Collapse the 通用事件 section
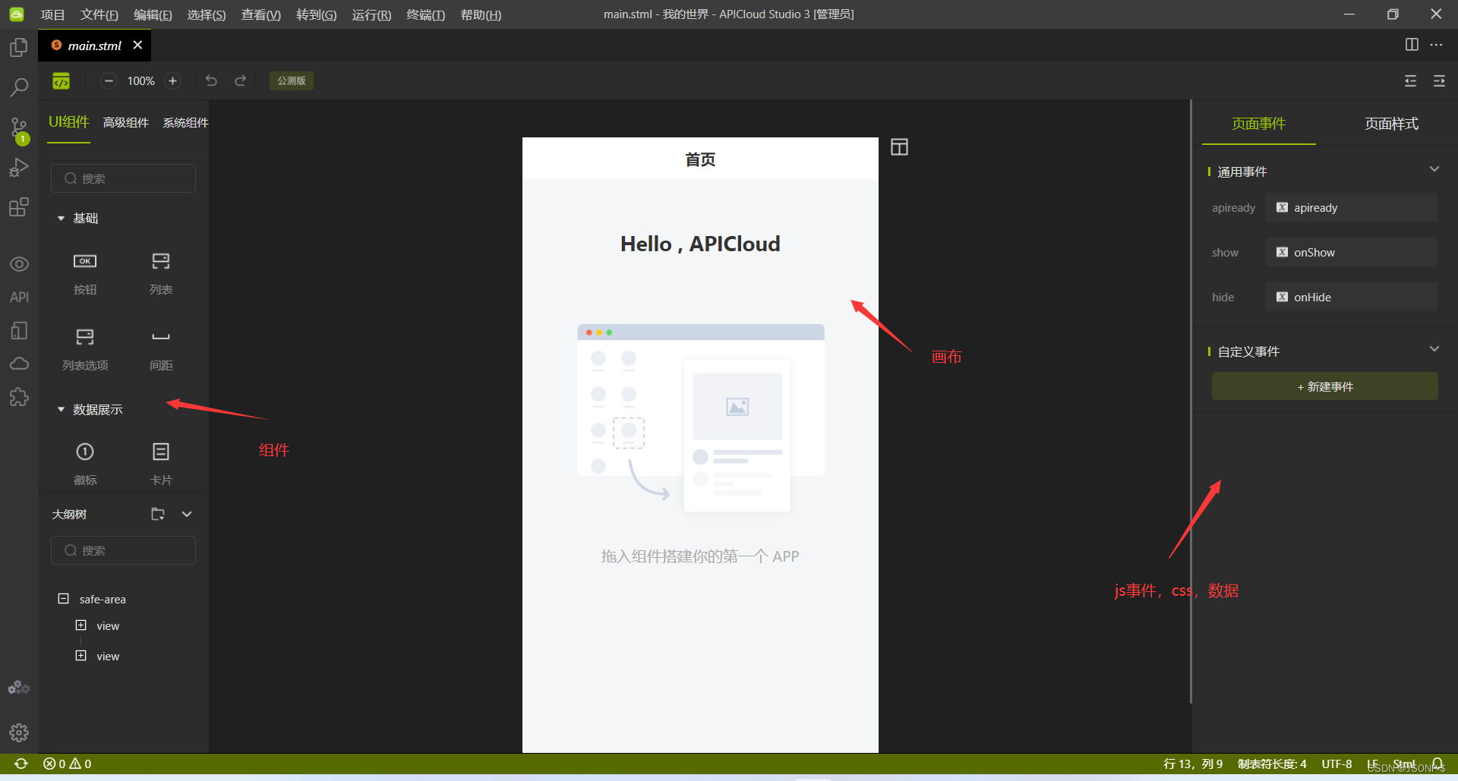Image resolution: width=1458 pixels, height=781 pixels. tap(1434, 169)
